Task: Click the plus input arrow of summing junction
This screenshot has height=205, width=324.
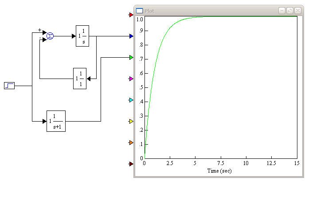Action: [44, 32]
